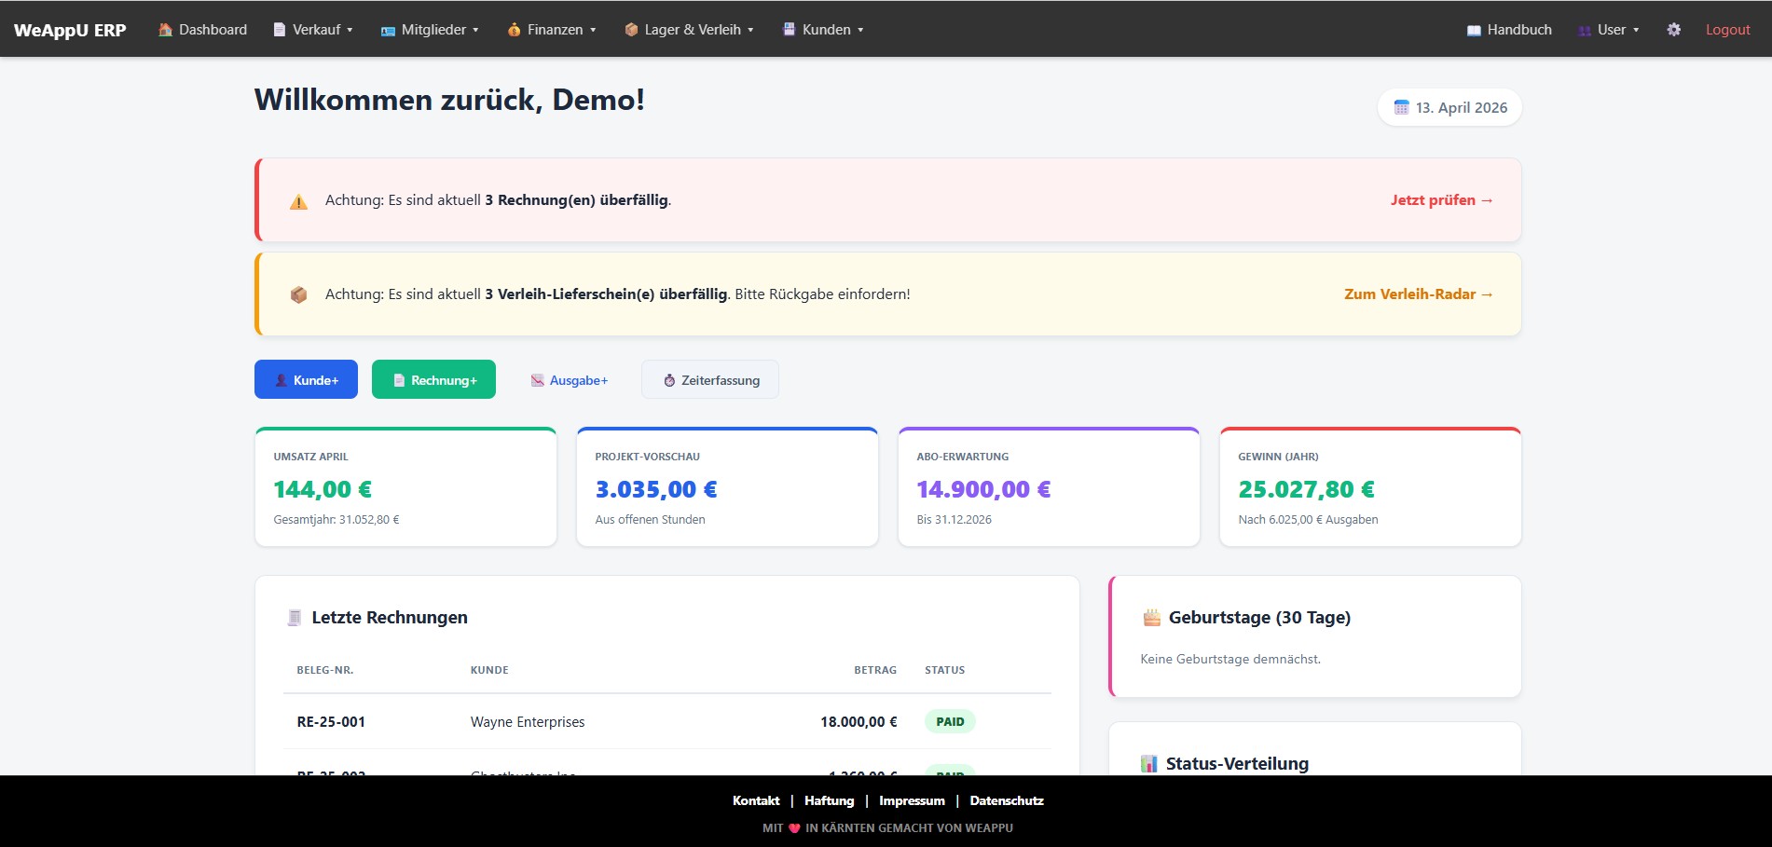Click the Gewinn (Jahr) value 25.027,80 €
The image size is (1772, 847).
click(1306, 489)
